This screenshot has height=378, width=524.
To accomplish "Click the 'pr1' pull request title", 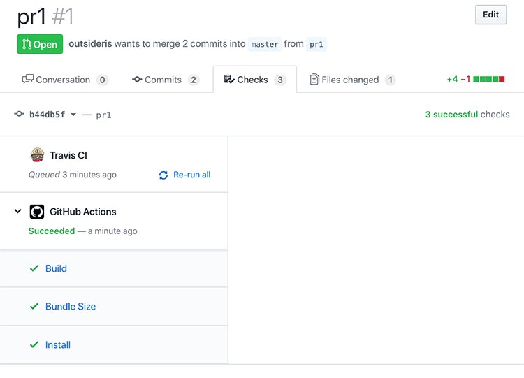I will click(x=31, y=17).
